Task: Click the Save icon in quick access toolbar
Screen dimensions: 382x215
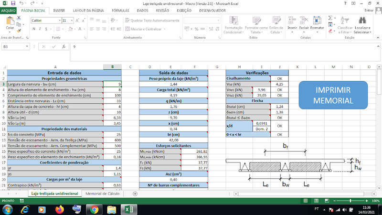Action: coord(13,3)
